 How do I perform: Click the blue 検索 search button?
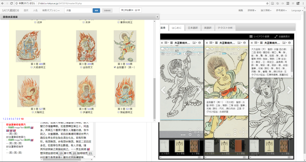point(97,10)
